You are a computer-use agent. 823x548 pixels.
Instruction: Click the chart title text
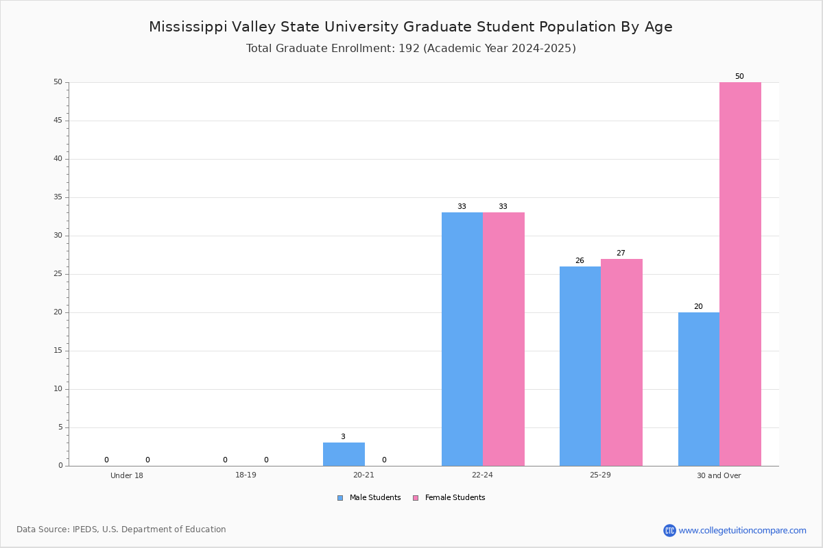(411, 27)
